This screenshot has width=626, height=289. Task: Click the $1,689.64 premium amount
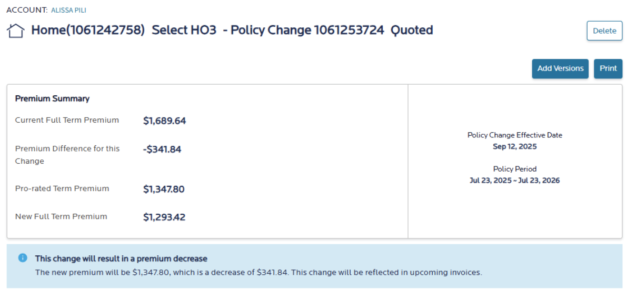coord(164,121)
